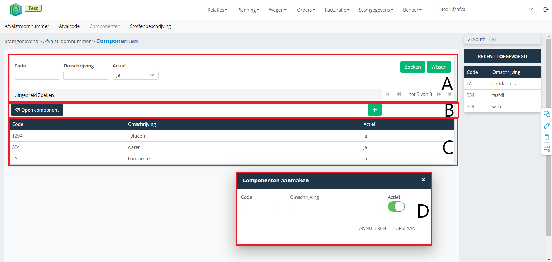Click the mobile device sidebar icon

click(547, 137)
